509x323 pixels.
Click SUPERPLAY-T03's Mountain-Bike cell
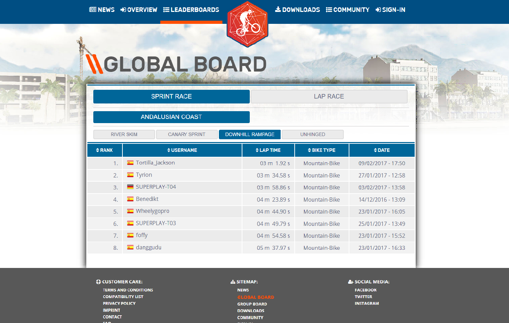point(322,224)
